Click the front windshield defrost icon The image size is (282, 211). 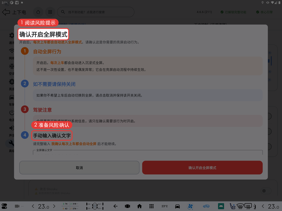tap(240, 206)
